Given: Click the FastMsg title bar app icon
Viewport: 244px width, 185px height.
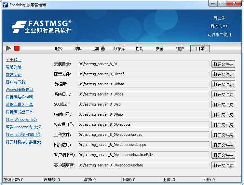Looking at the screenshot, I should tap(5, 5).
